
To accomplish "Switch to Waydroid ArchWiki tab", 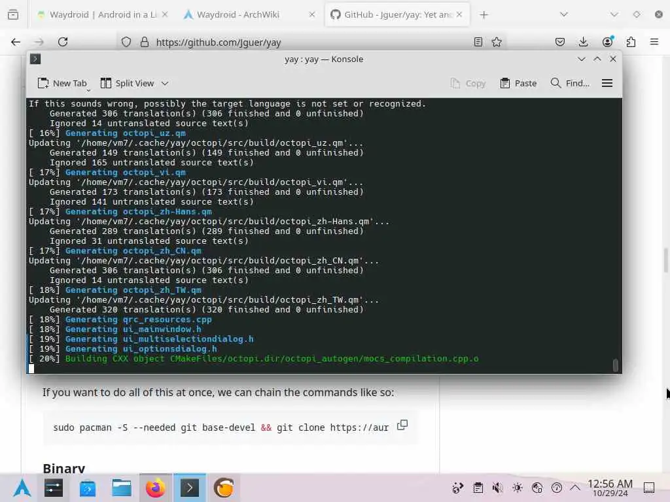I will tap(250, 14).
